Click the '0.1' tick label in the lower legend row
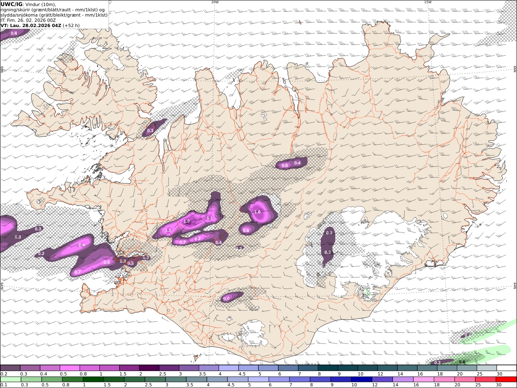Image resolution: width=517 pixels, height=388 pixels. 3,385
